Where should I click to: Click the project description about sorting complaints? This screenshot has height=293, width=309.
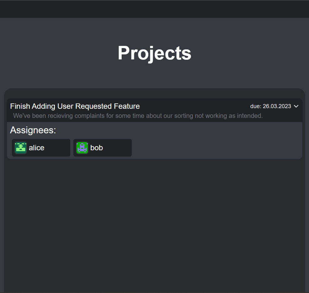(138, 116)
